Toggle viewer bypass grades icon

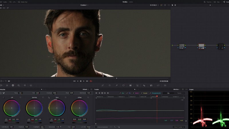161,5
